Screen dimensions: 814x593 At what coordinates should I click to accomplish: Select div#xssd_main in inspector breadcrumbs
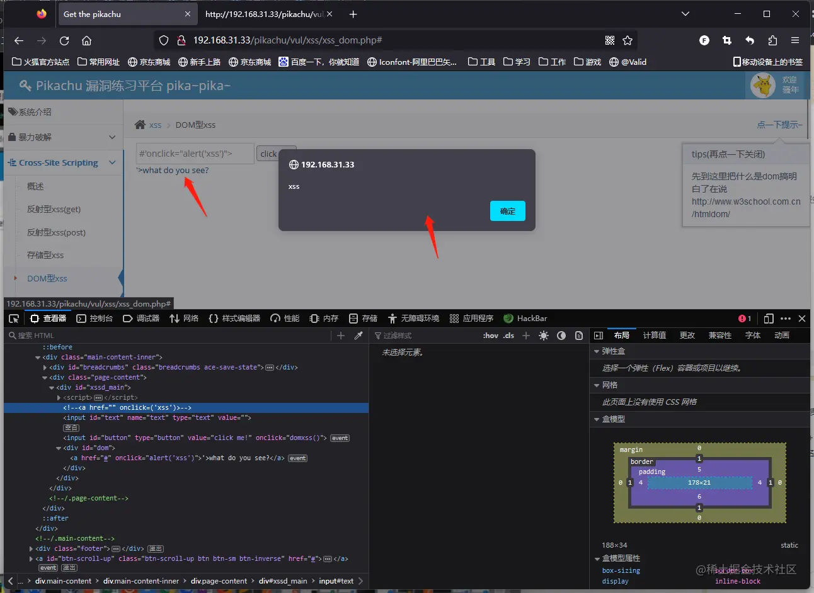[x=283, y=581]
